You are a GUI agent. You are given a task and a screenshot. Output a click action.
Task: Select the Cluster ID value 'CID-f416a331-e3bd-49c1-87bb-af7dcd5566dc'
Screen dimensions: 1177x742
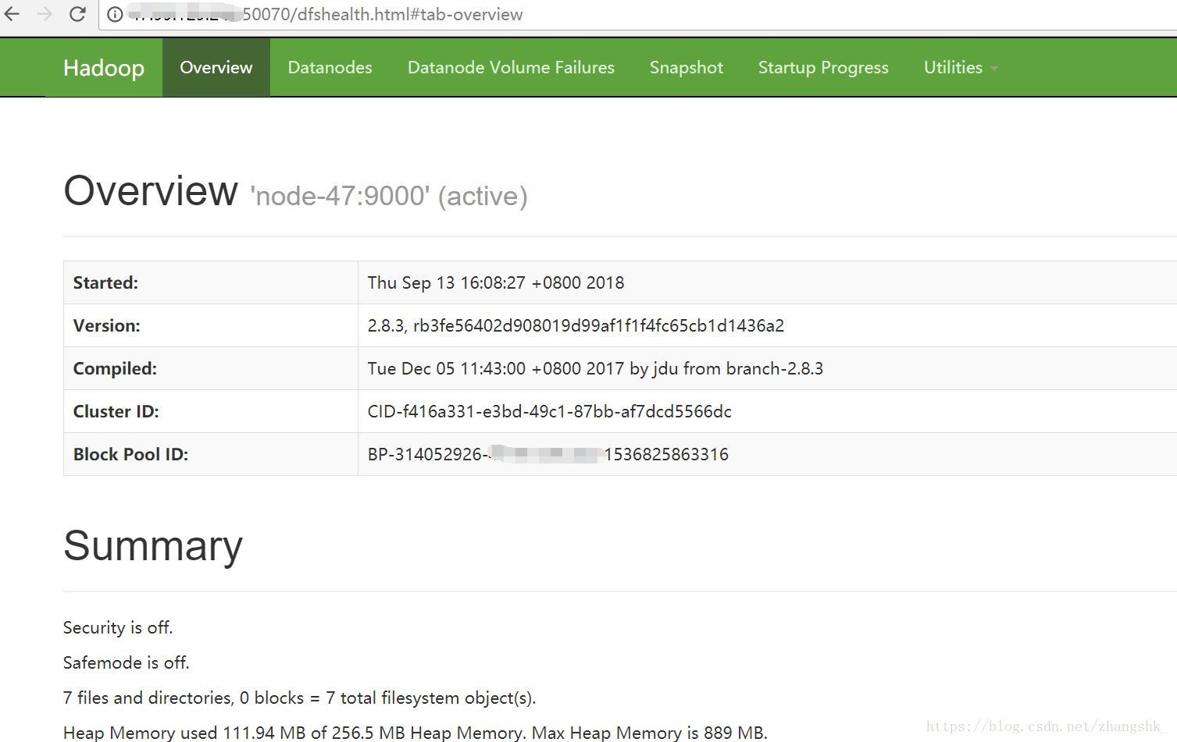[550, 411]
